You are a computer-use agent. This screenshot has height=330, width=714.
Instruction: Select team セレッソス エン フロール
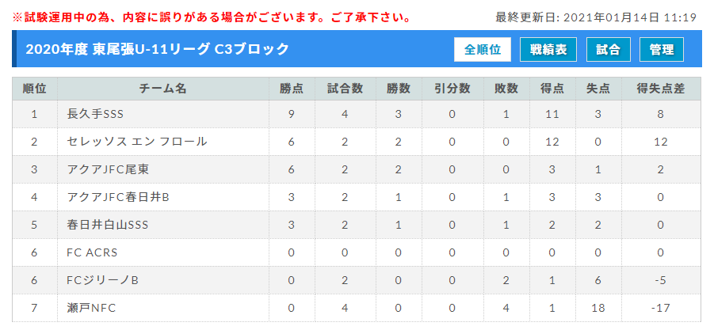click(x=137, y=142)
